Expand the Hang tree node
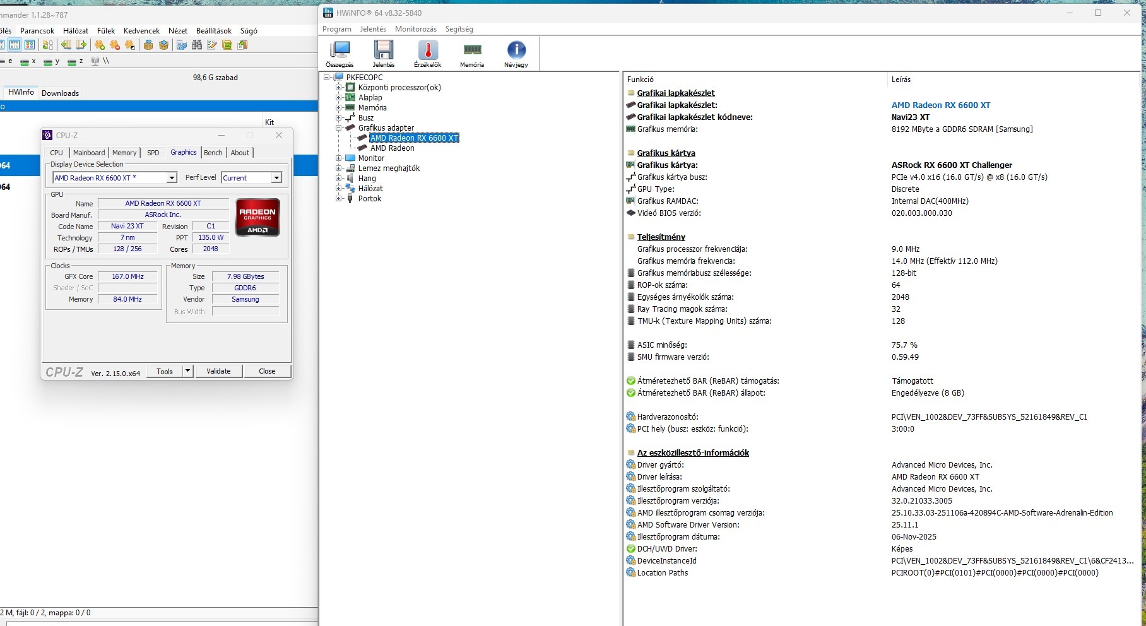 pyautogui.click(x=339, y=179)
